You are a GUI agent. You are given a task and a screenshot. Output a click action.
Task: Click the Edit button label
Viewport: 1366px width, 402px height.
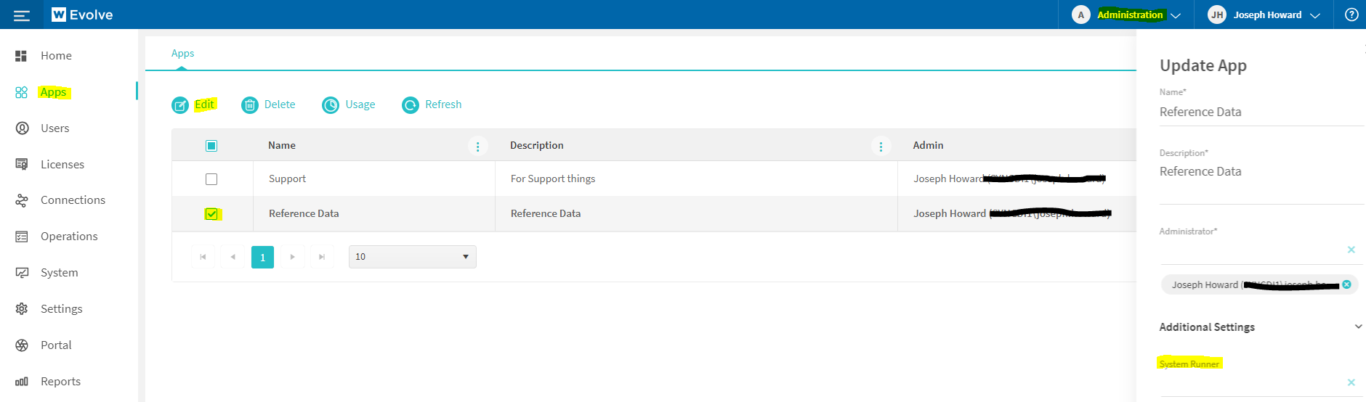tap(205, 104)
